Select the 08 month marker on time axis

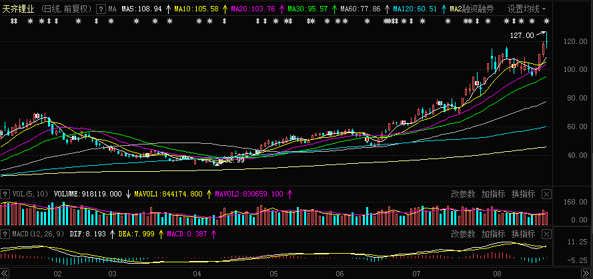point(495,273)
